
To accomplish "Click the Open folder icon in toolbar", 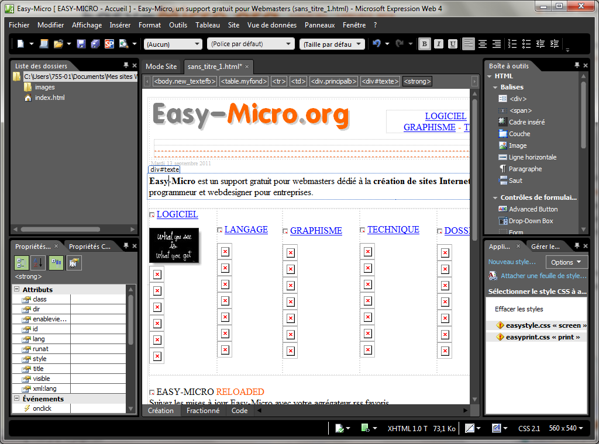I will [58, 44].
